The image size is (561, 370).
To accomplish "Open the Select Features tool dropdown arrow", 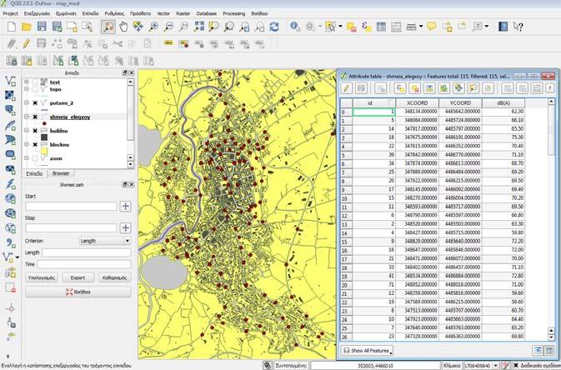I will [x=340, y=27].
